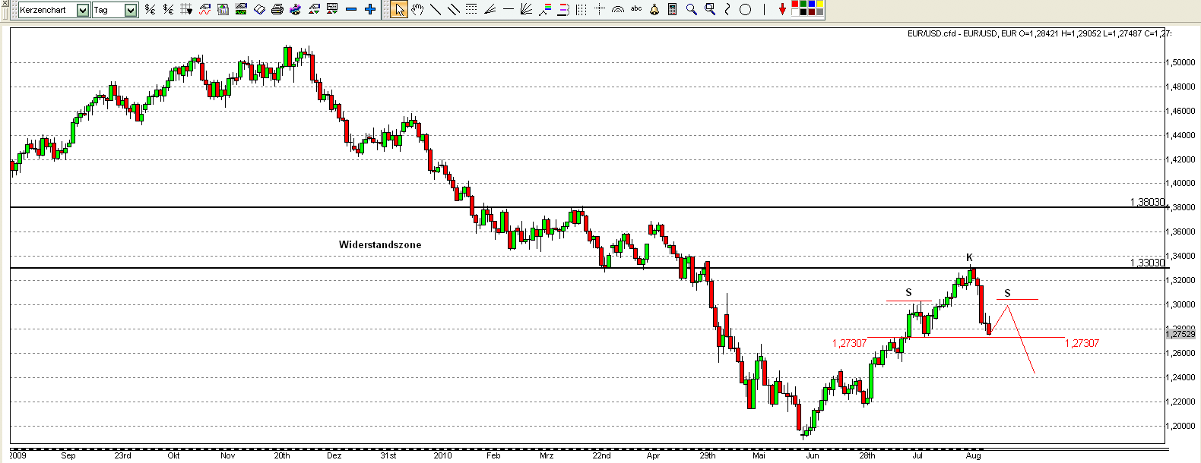Select the red-purple bracket levels tool
1201x463 pixels.
563,9
